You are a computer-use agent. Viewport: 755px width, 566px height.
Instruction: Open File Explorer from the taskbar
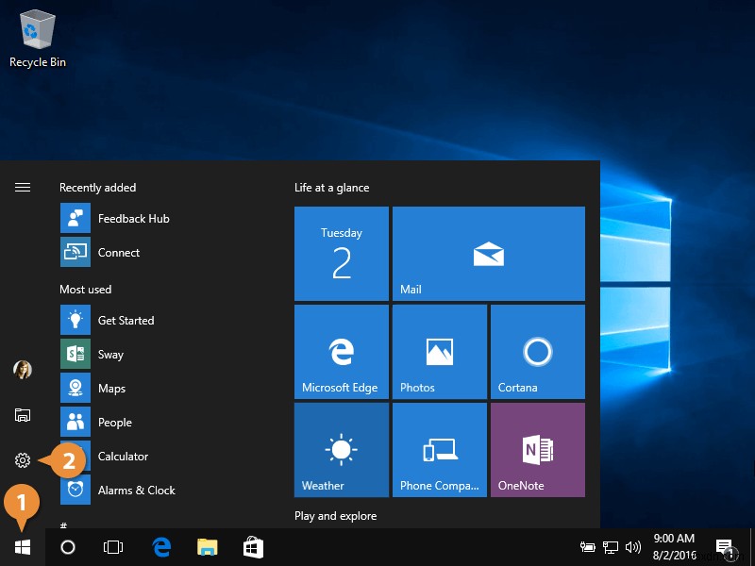(207, 547)
